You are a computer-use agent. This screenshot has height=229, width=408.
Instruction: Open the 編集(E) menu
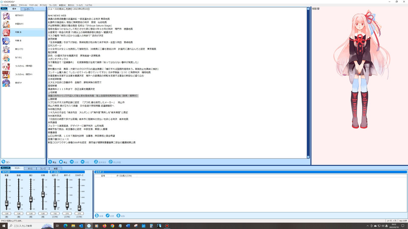14,5
